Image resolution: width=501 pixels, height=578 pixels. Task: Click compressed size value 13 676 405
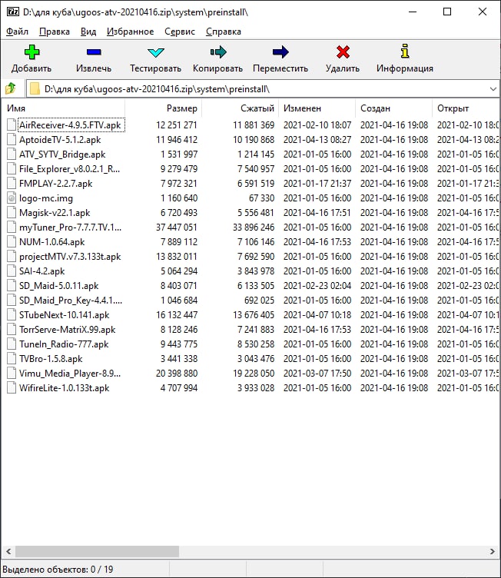[254, 315]
